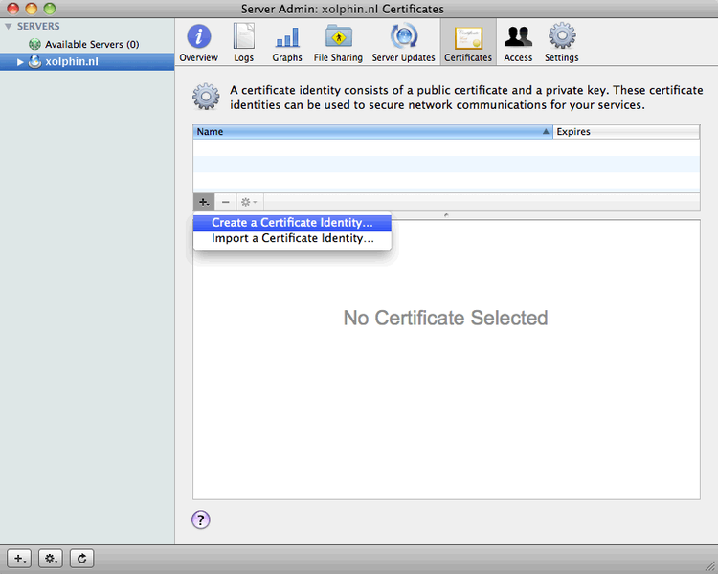Open the Access toolbar icon
This screenshot has height=574, width=718.
pos(518,43)
